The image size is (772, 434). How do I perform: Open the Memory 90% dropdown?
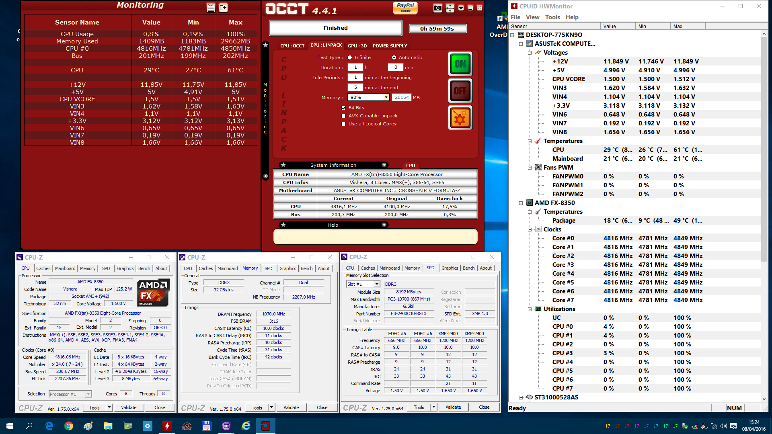click(386, 97)
